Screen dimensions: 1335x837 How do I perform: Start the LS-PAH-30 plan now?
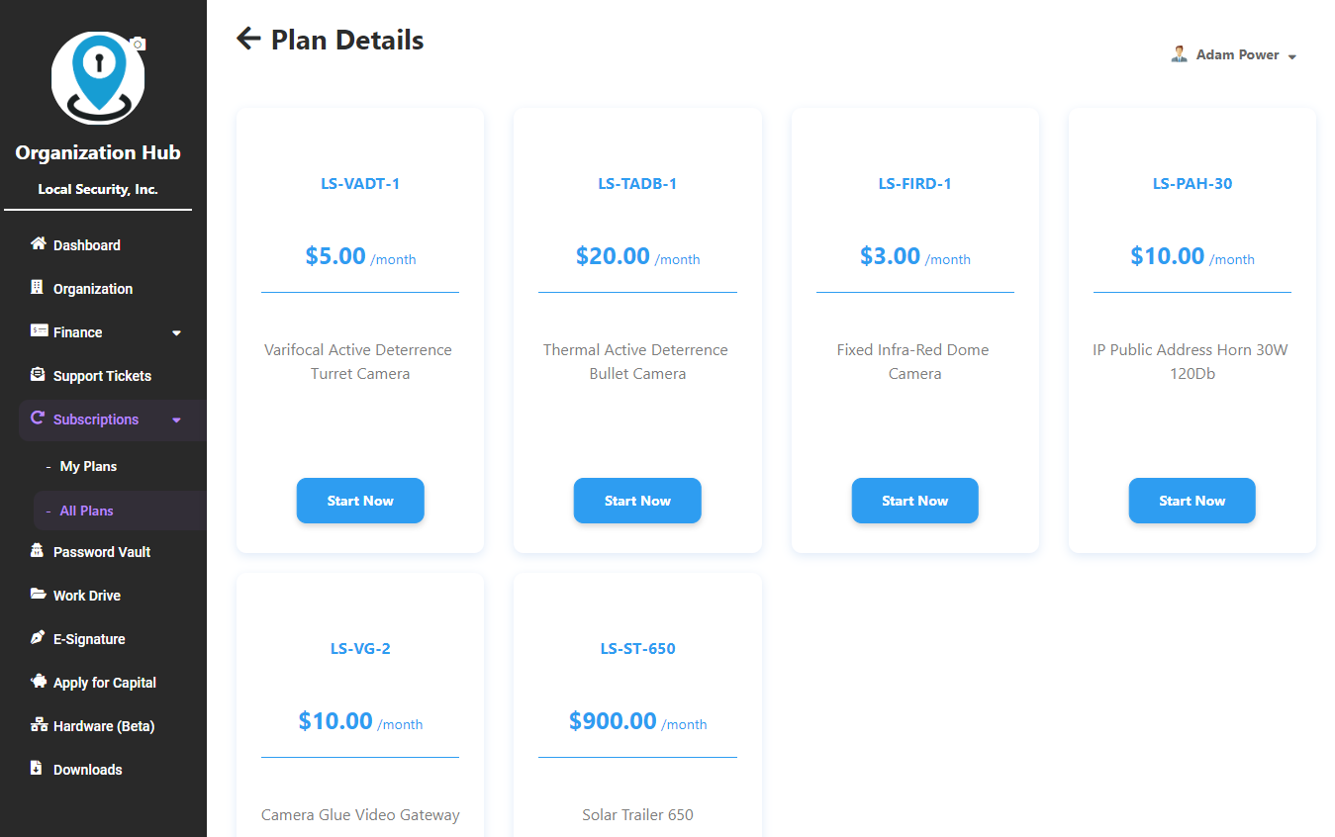(1192, 501)
